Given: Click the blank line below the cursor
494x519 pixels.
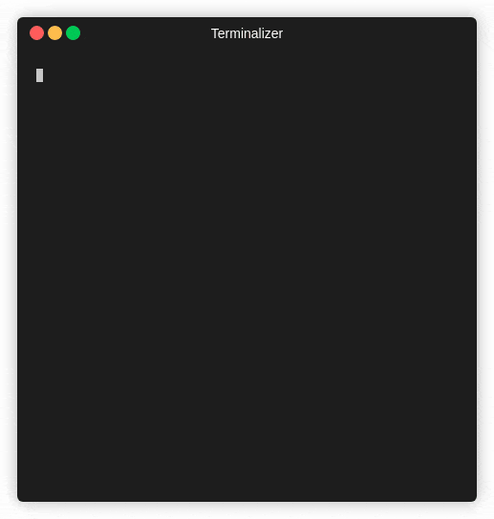Looking at the screenshot, I should pyautogui.click(x=247, y=90).
